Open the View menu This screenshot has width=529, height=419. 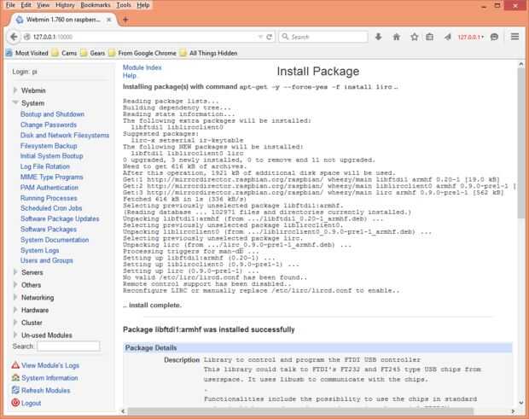point(43,5)
